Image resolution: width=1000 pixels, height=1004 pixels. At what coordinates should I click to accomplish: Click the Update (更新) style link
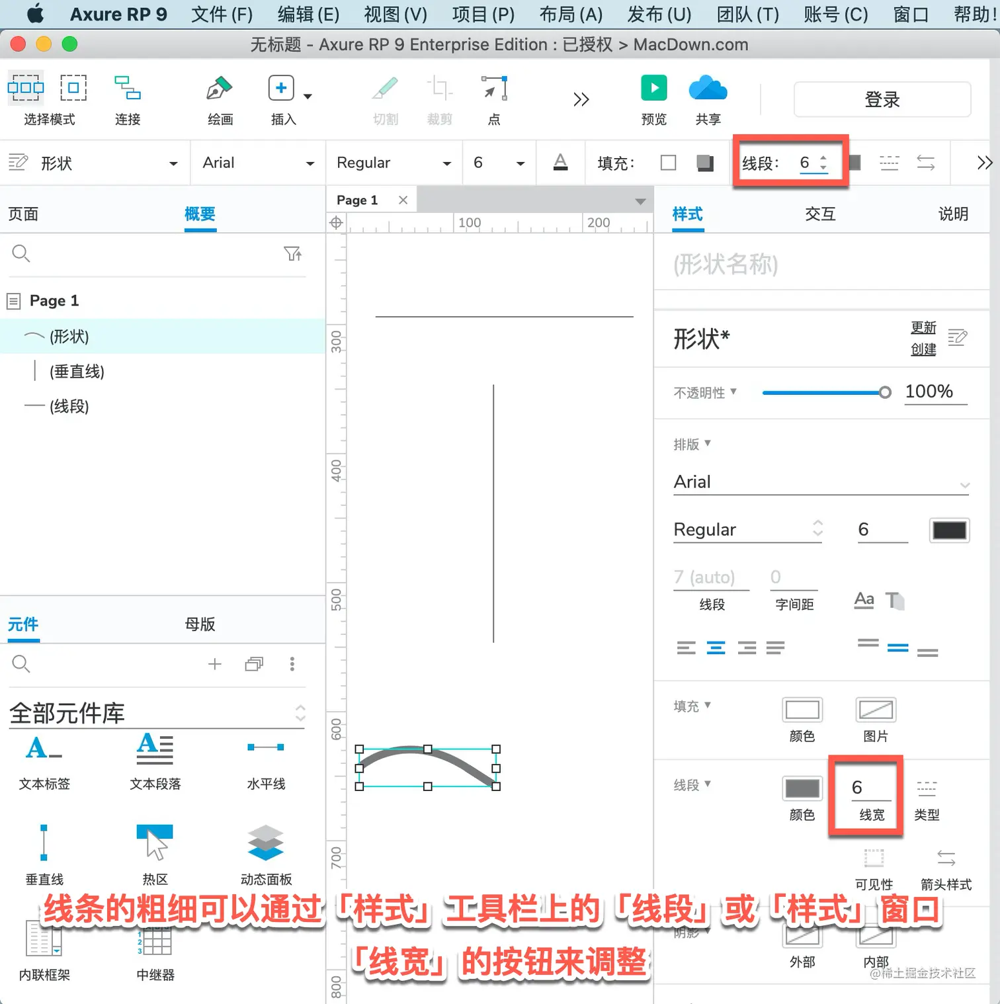(923, 327)
